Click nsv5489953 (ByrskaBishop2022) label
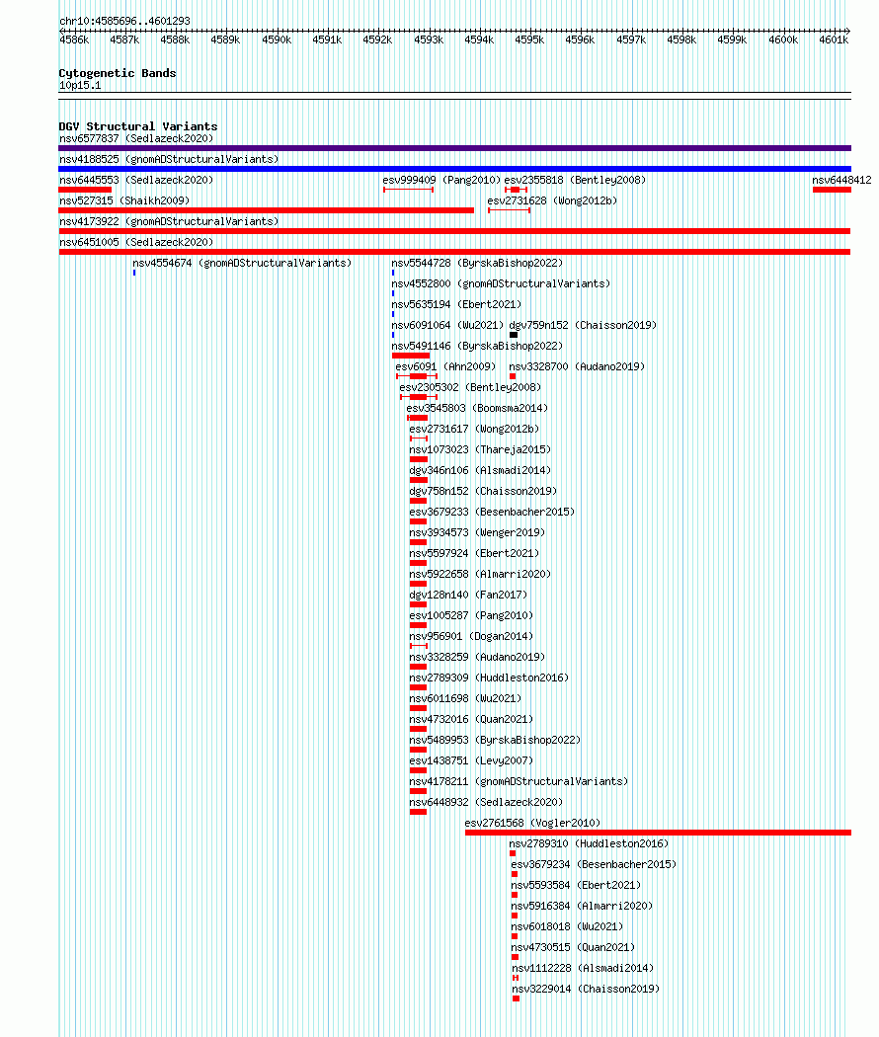This screenshot has width=879, height=1037. [495, 740]
